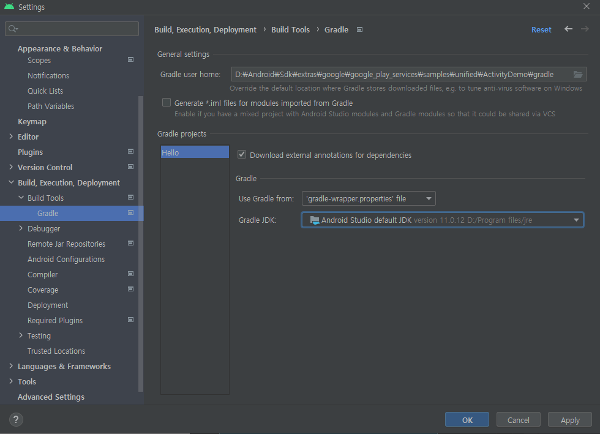Screen dimensions: 600x434
Task: Click the search magnifier icon in settings
Action: [x=13, y=29]
